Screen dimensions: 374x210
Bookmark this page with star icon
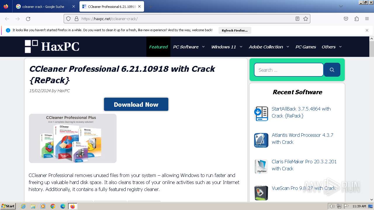coord(306,19)
